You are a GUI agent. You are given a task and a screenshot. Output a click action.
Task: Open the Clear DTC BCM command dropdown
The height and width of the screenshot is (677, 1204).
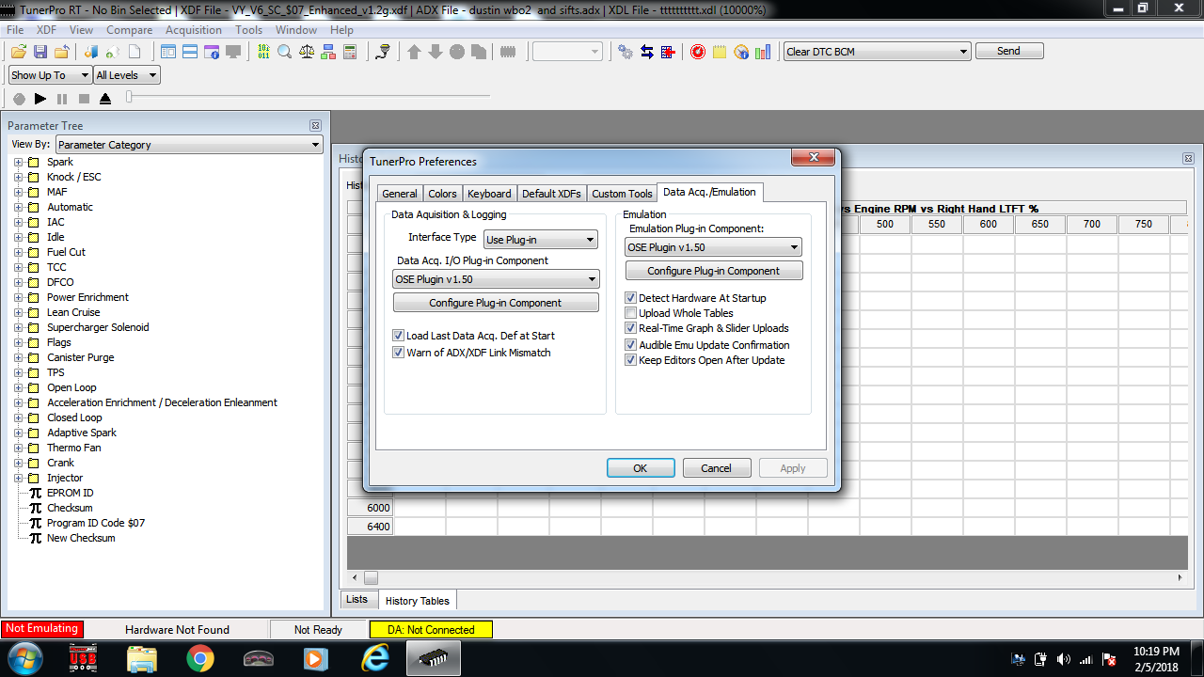click(877, 52)
